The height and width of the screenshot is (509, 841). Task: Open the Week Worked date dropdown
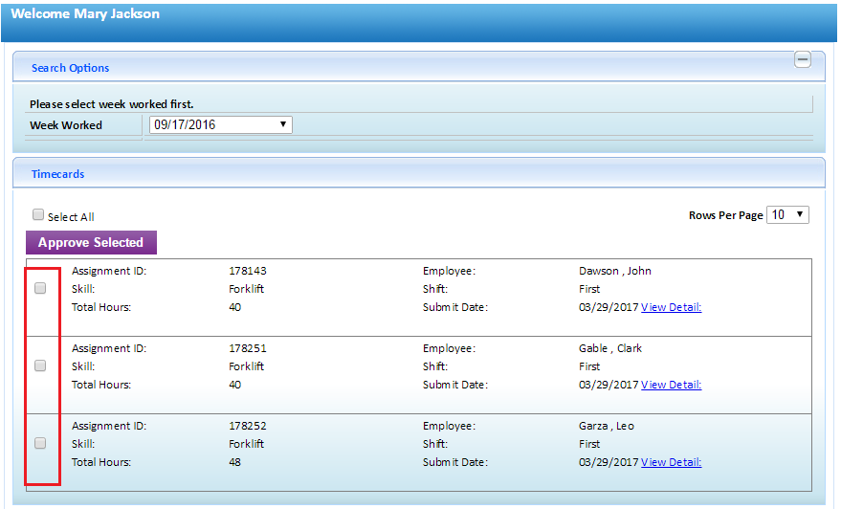coord(220,125)
